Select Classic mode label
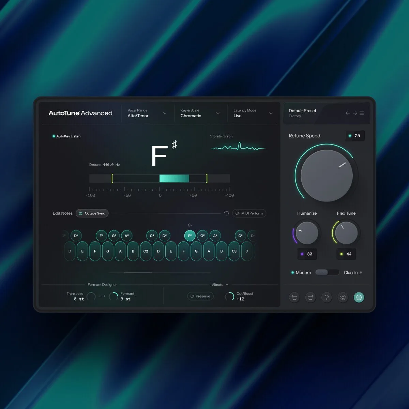This screenshot has width=409, height=409. [351, 273]
